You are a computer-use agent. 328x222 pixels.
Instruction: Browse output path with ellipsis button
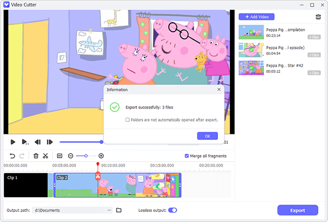(x=109, y=210)
